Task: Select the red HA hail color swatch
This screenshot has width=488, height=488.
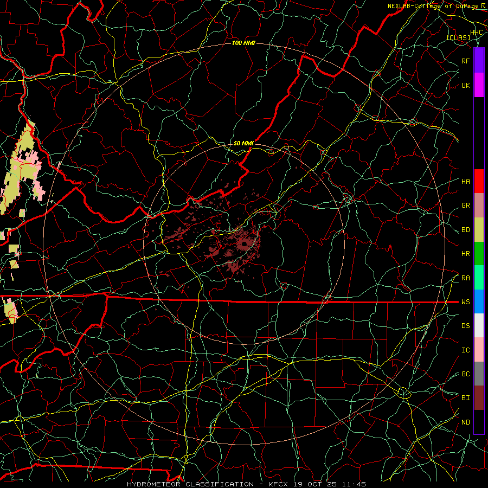Action: click(x=479, y=181)
